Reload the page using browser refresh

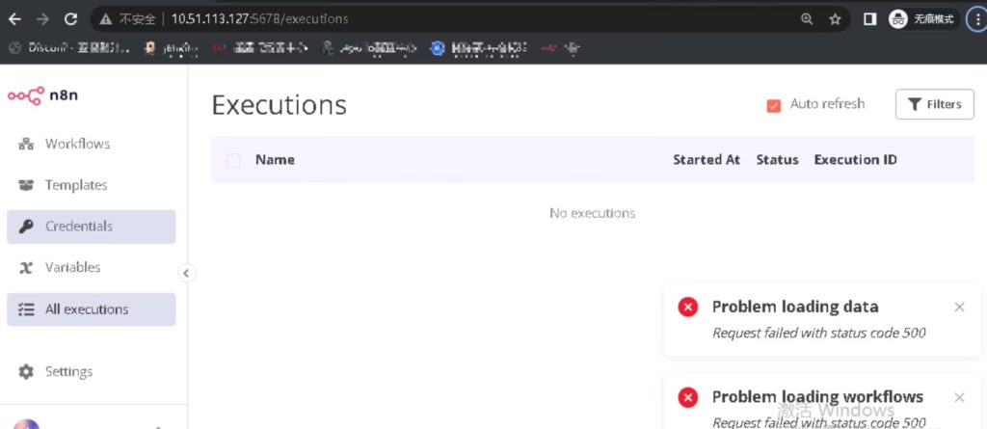coord(70,18)
